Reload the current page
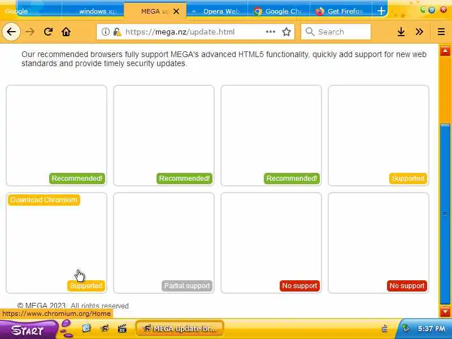Image resolution: width=452 pixels, height=339 pixels. [x=48, y=32]
